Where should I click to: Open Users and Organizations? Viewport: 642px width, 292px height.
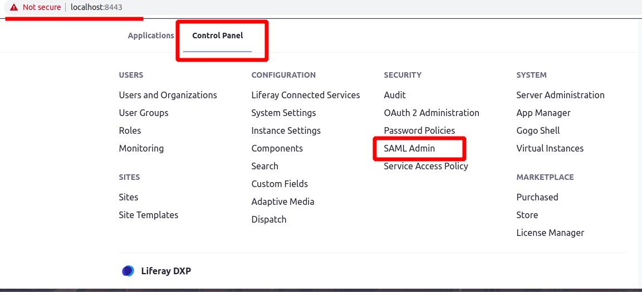pyautogui.click(x=168, y=95)
